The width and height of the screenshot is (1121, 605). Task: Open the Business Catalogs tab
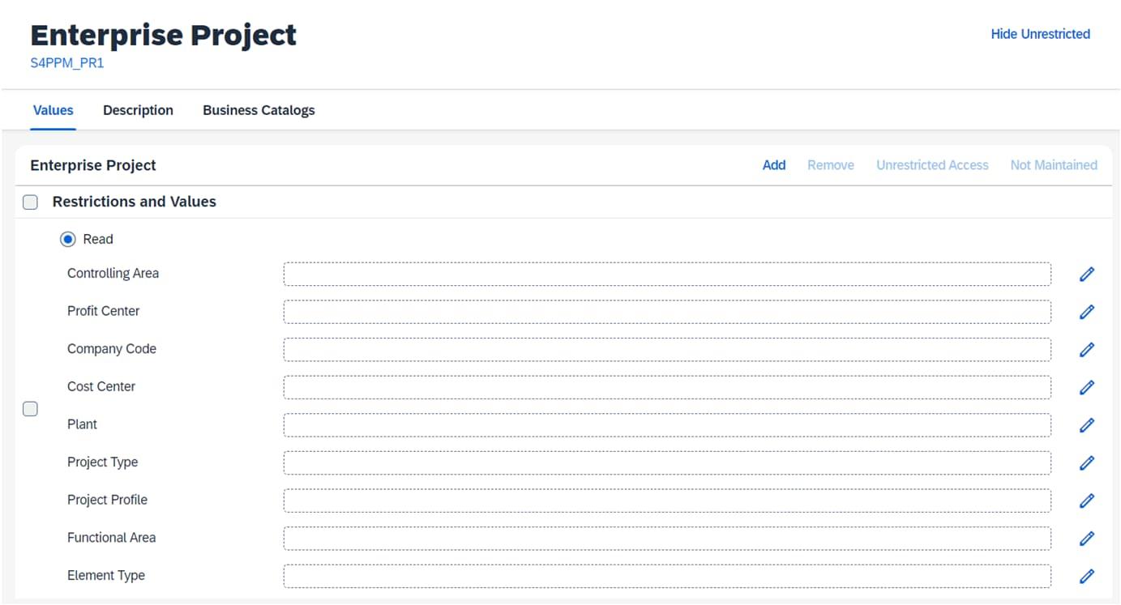tap(259, 110)
